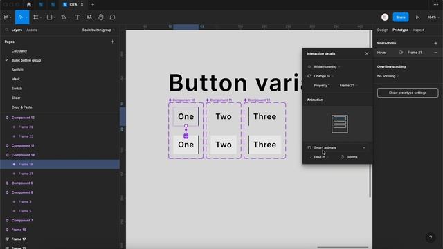The image size is (443, 249).
Task: Present the prototype with play icon
Action: click(x=417, y=17)
